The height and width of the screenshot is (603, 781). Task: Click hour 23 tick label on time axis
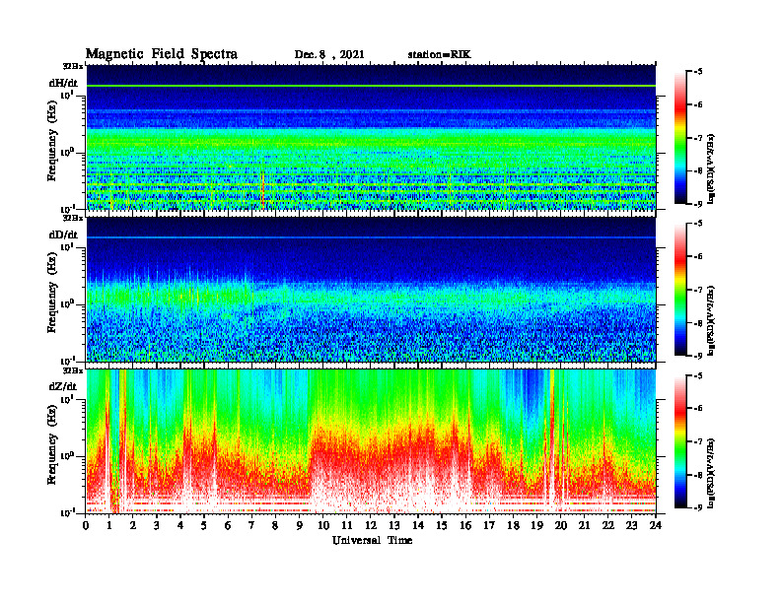click(x=631, y=525)
